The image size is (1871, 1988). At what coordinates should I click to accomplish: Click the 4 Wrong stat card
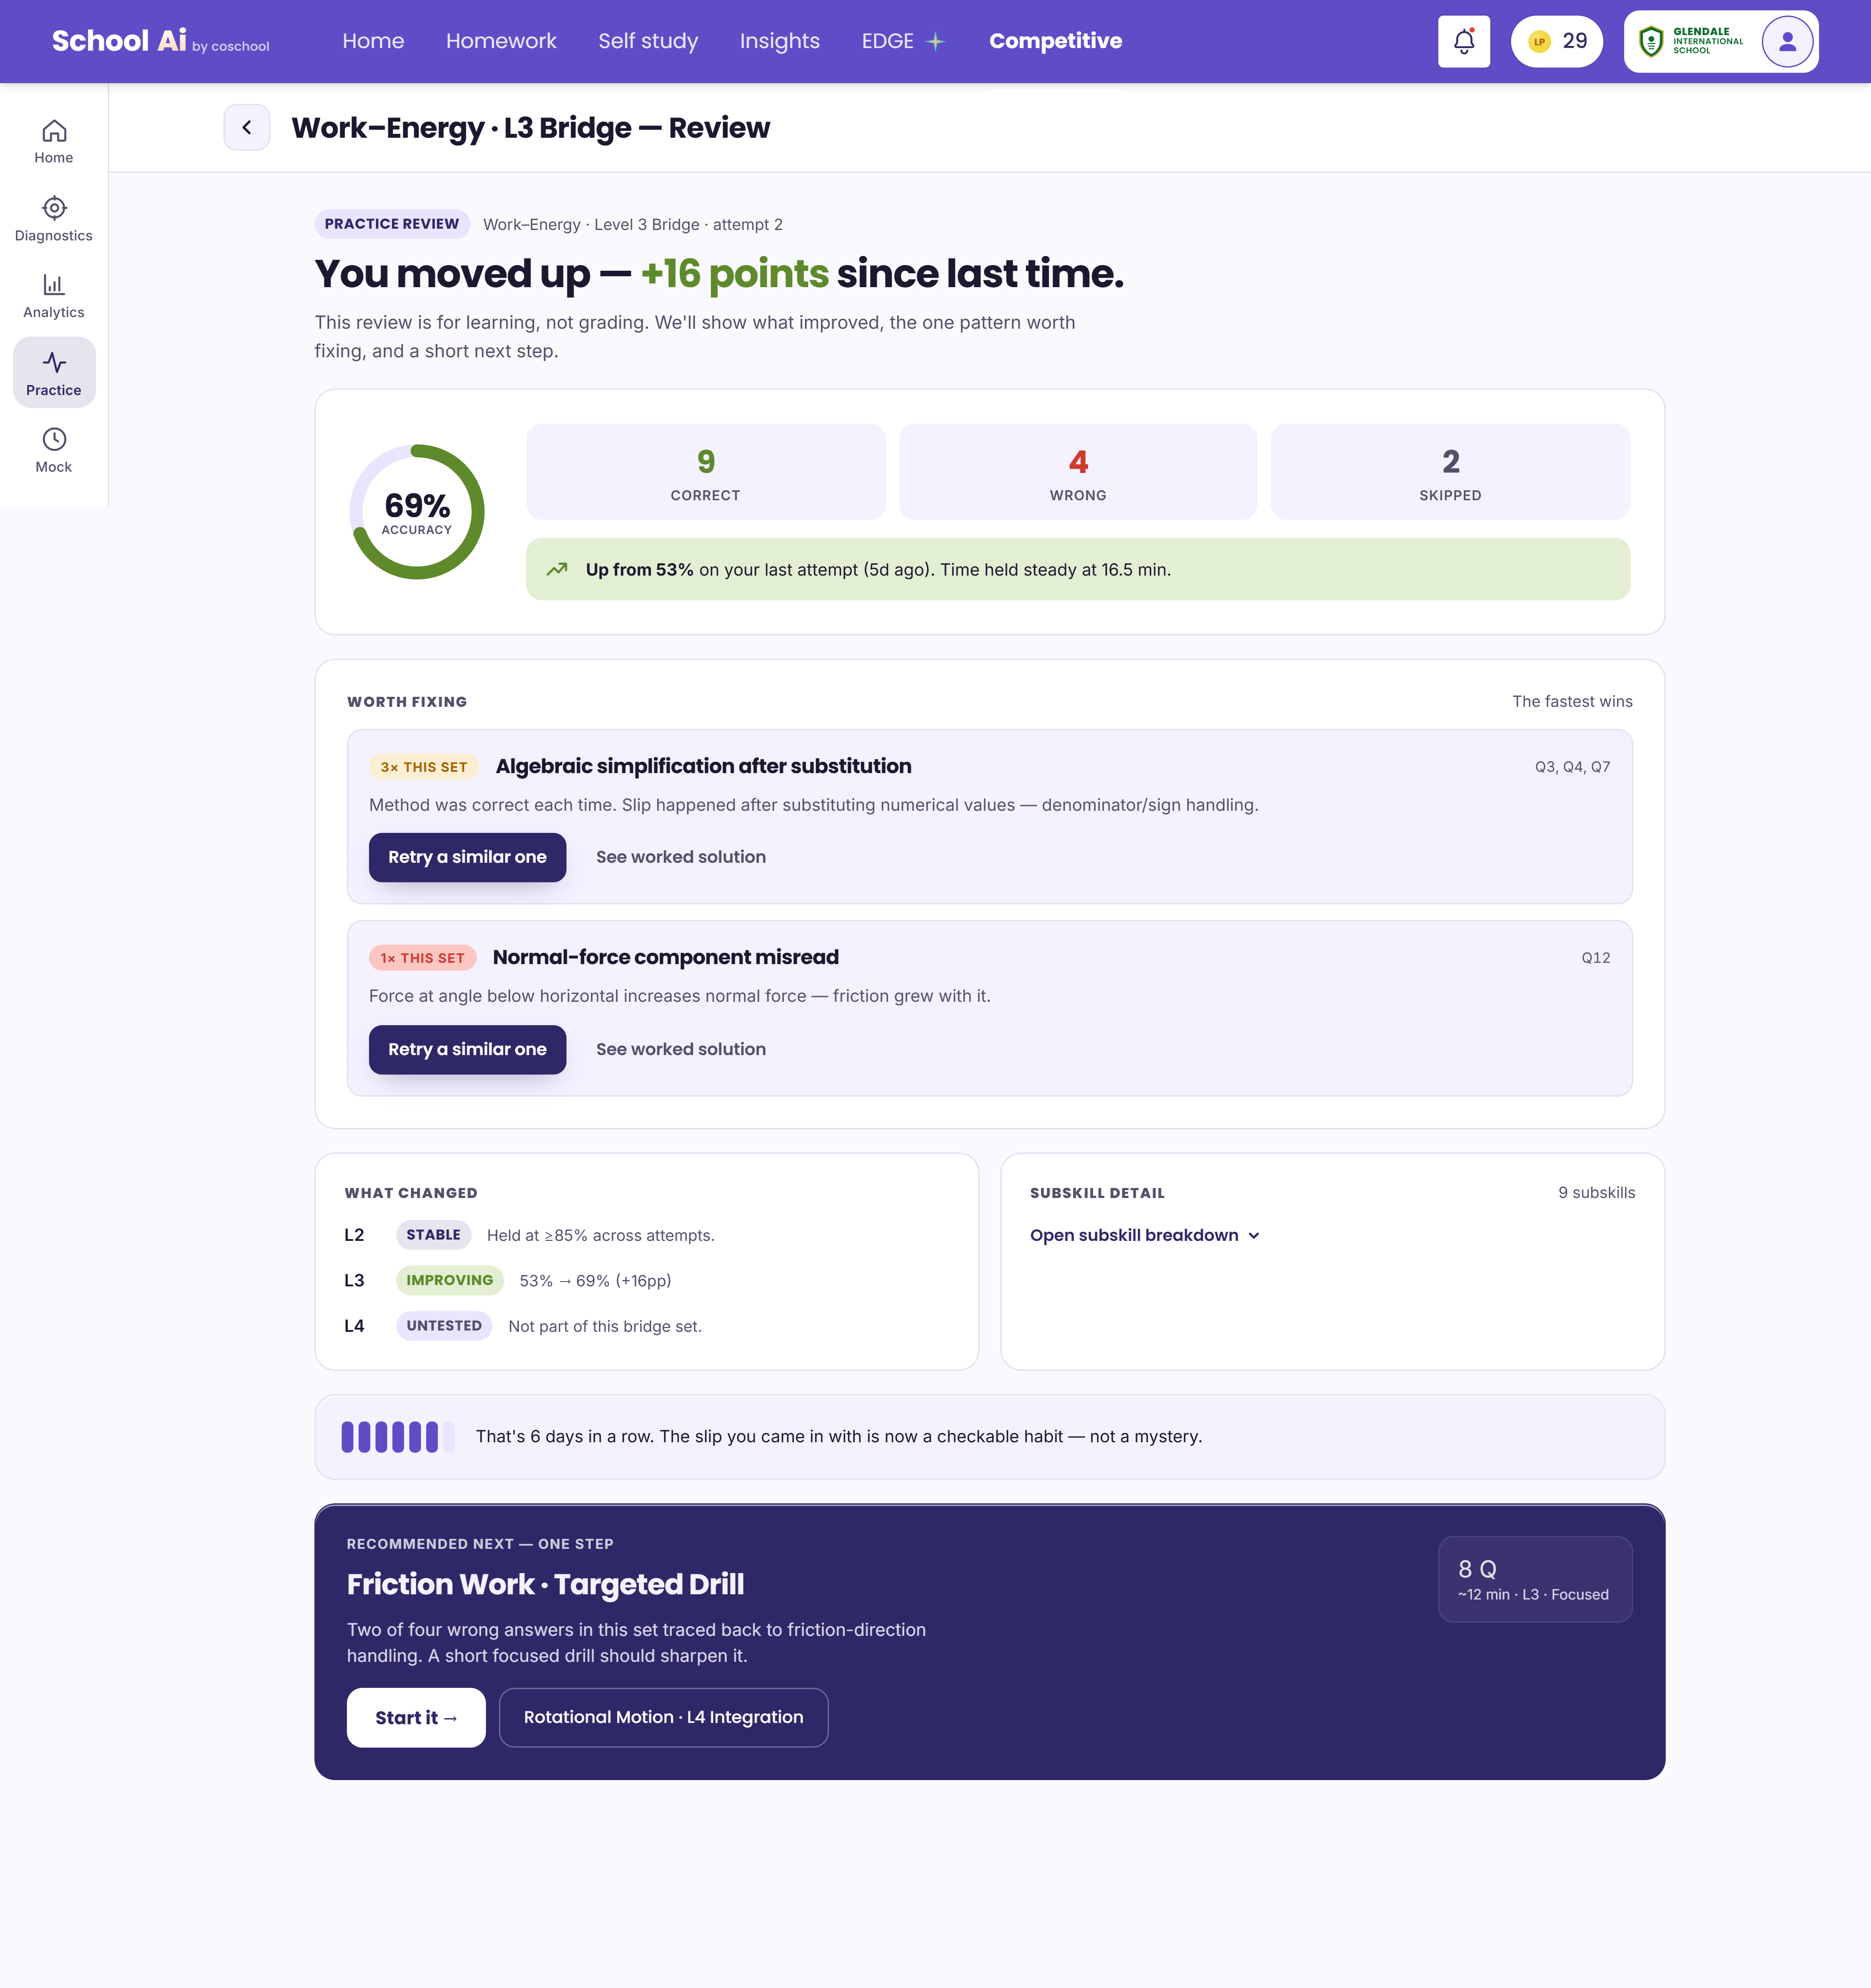1078,472
